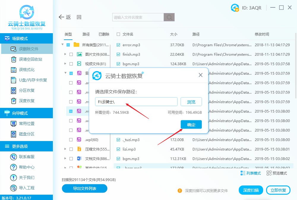Collapse the 所有类型 tree node
This screenshot has width=297, height=200.
click(x=62, y=45)
